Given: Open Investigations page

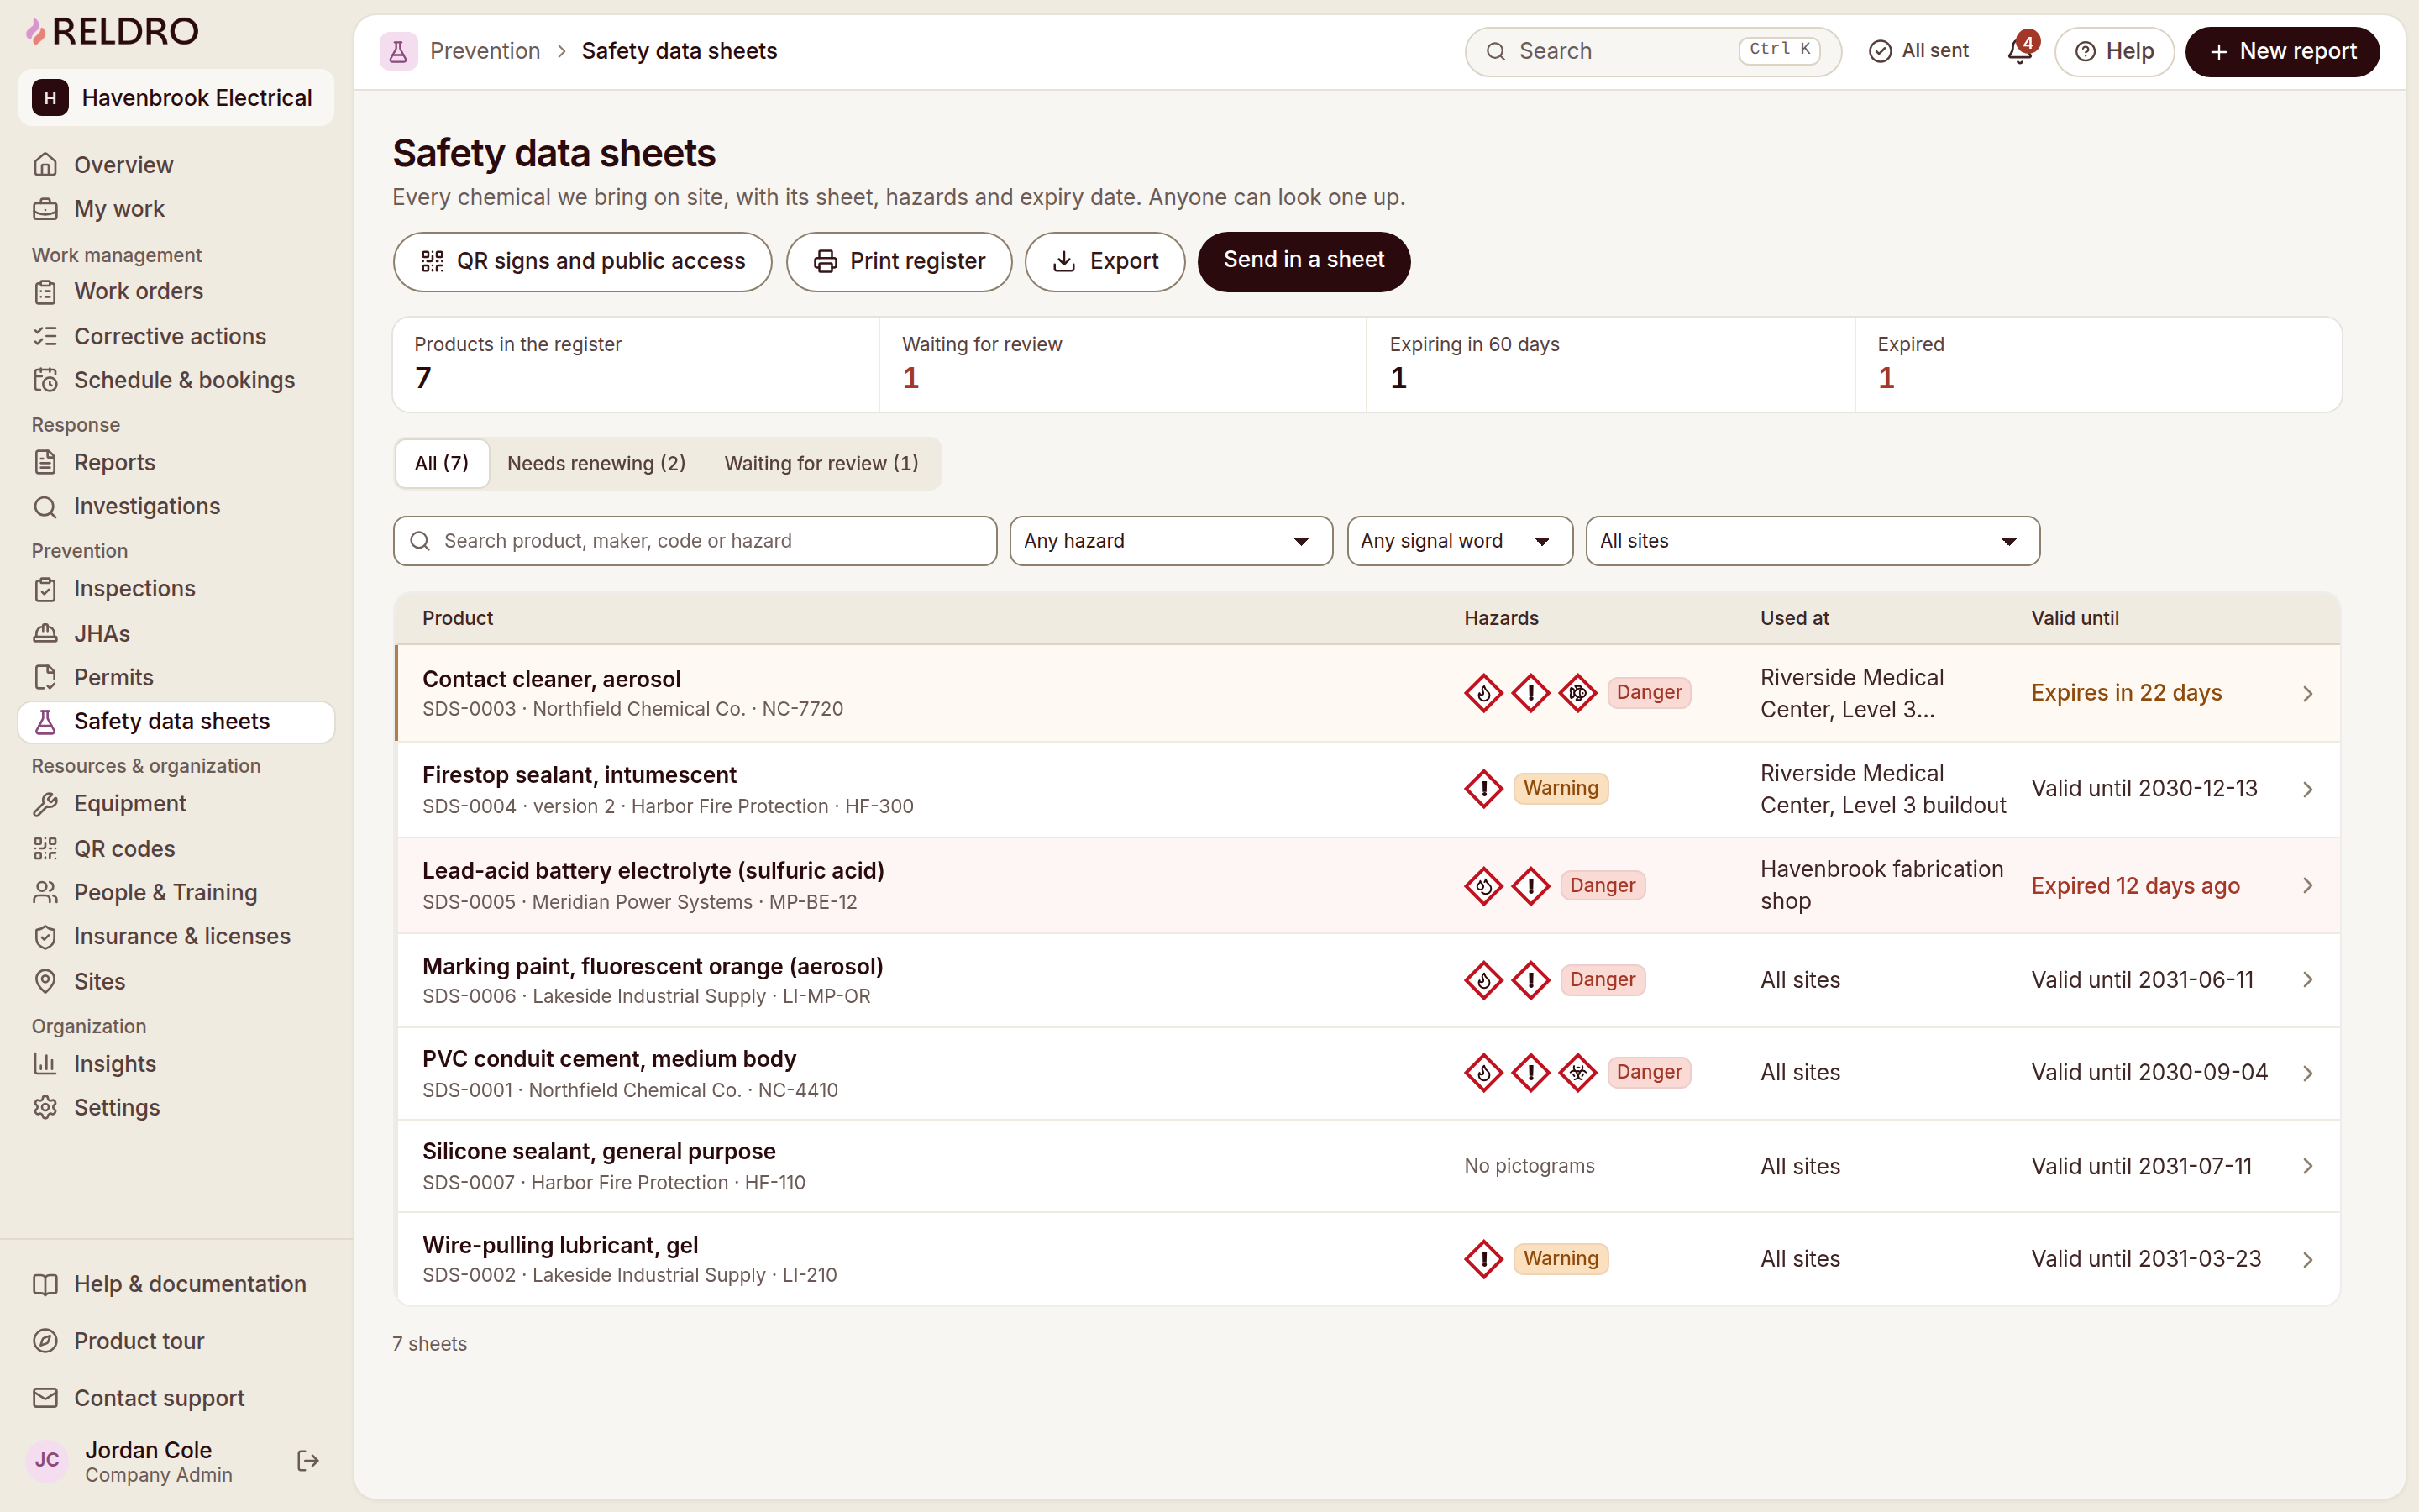Looking at the screenshot, I should [x=176, y=506].
